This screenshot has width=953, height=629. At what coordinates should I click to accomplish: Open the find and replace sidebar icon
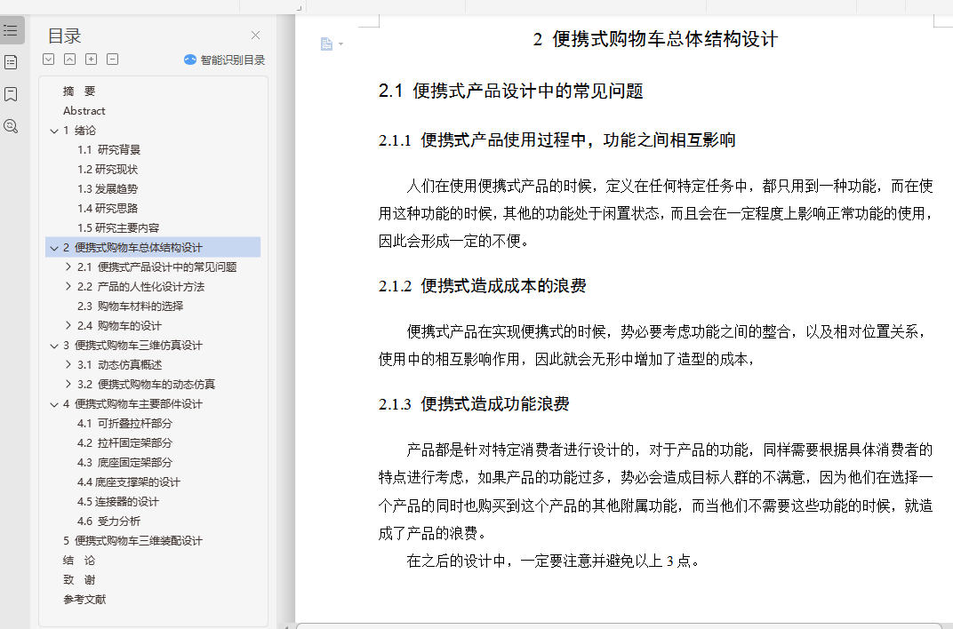(11, 126)
